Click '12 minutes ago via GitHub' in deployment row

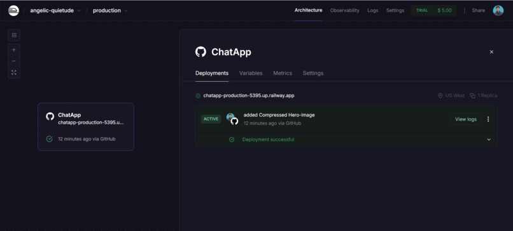[272, 123]
